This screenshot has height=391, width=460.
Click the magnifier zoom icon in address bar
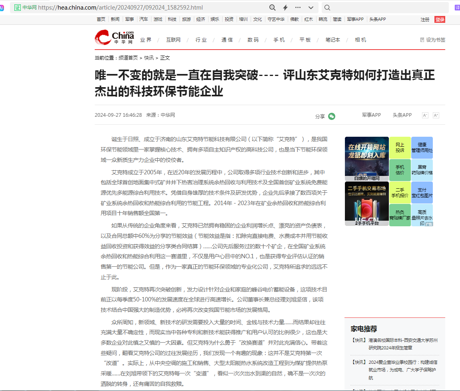tap(272, 8)
